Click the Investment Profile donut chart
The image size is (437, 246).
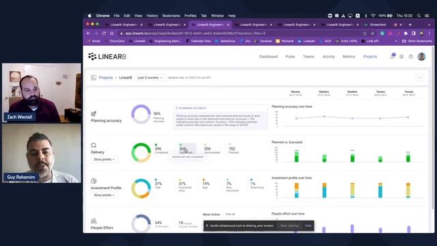141,189
